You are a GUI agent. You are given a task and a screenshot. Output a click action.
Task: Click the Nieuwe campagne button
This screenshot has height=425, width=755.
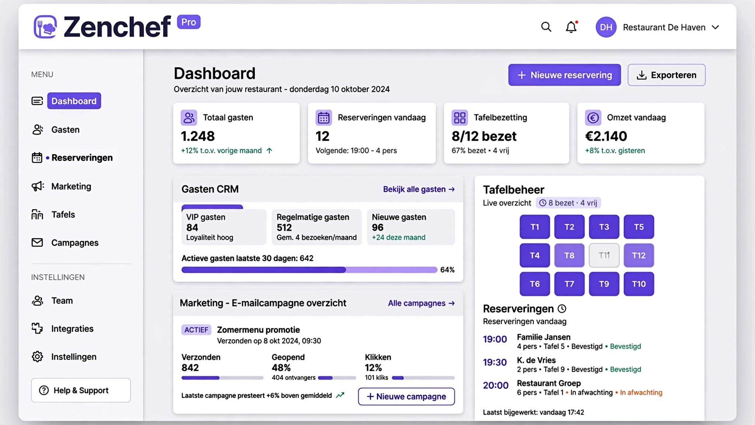click(x=406, y=397)
